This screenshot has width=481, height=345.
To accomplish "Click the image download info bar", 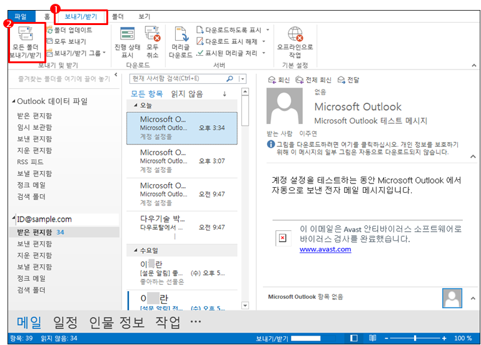I will (363, 148).
